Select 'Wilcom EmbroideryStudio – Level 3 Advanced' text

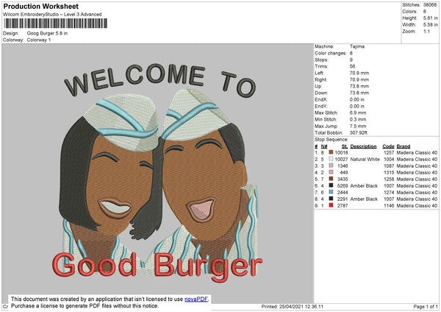point(52,15)
